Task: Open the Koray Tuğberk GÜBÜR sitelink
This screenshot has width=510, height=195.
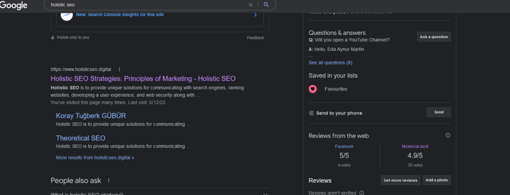Action: pyautogui.click(x=91, y=116)
